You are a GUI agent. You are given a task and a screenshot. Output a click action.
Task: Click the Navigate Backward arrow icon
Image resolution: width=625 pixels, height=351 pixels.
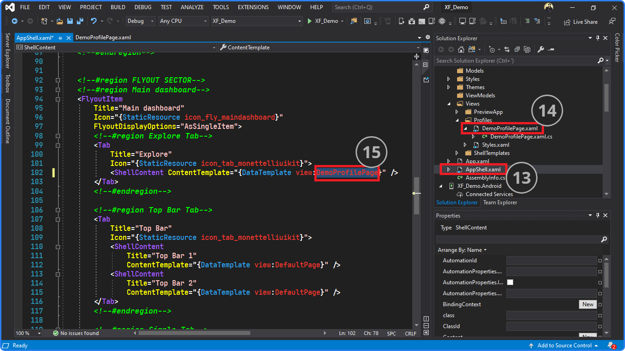(x=15, y=21)
